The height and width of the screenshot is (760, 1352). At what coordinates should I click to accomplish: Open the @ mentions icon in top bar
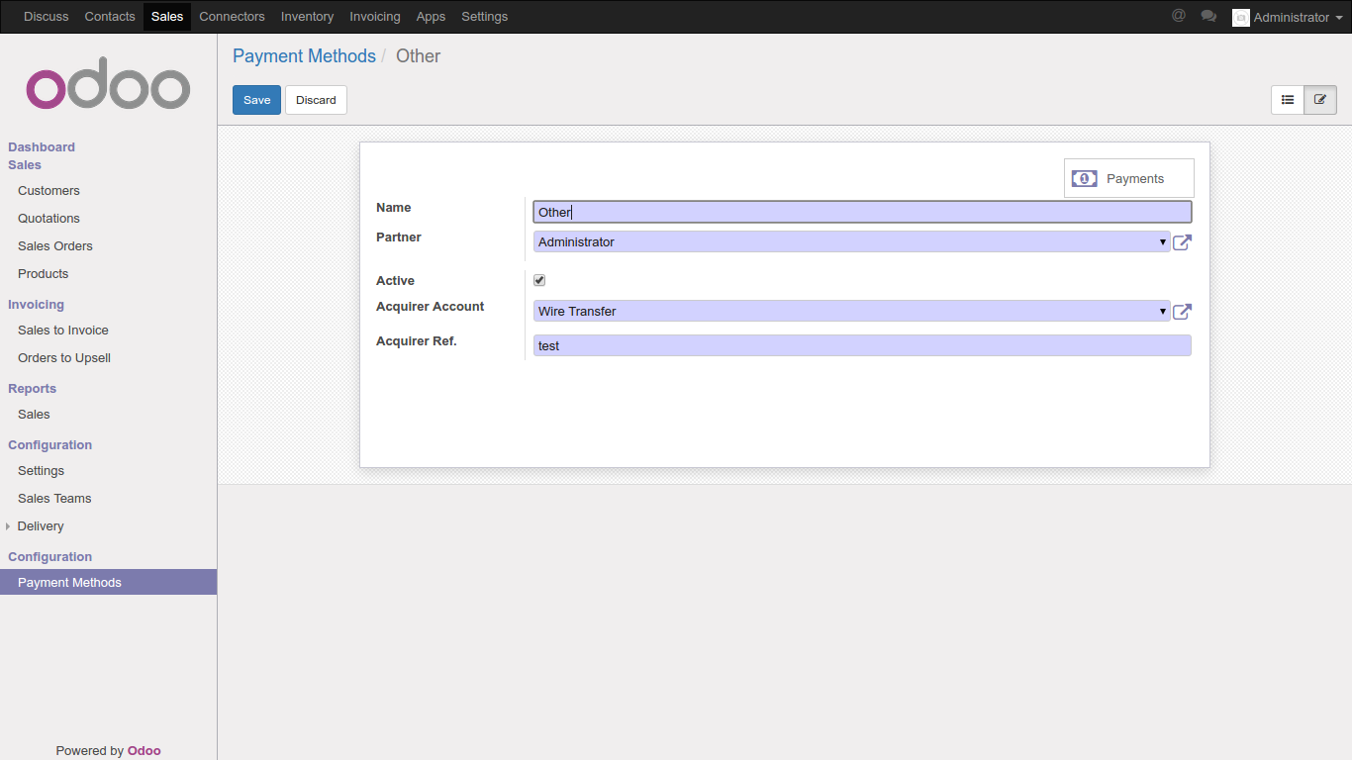[1178, 16]
